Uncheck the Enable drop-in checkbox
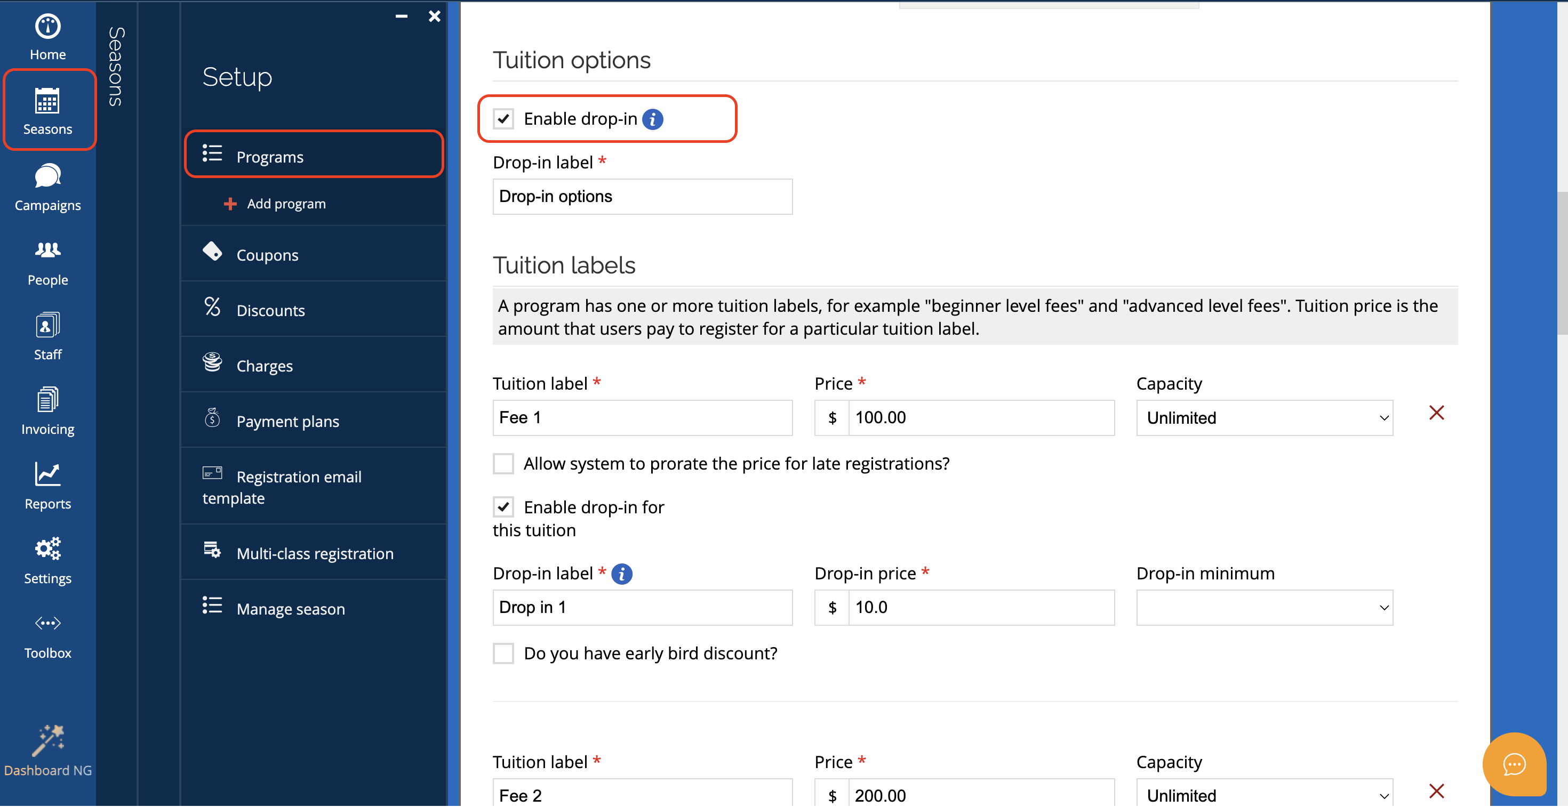Image resolution: width=1568 pixels, height=807 pixels. coord(503,119)
